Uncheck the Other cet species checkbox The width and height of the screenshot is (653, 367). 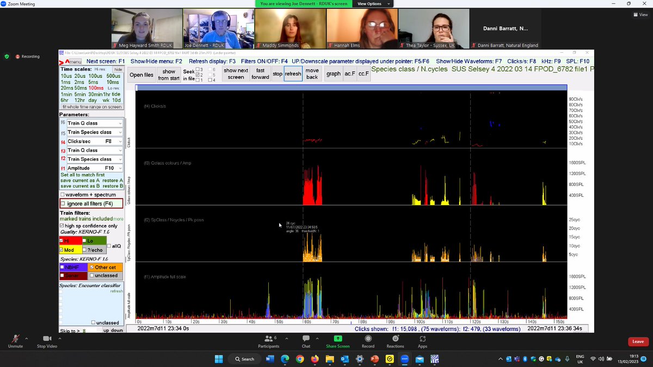(91, 267)
